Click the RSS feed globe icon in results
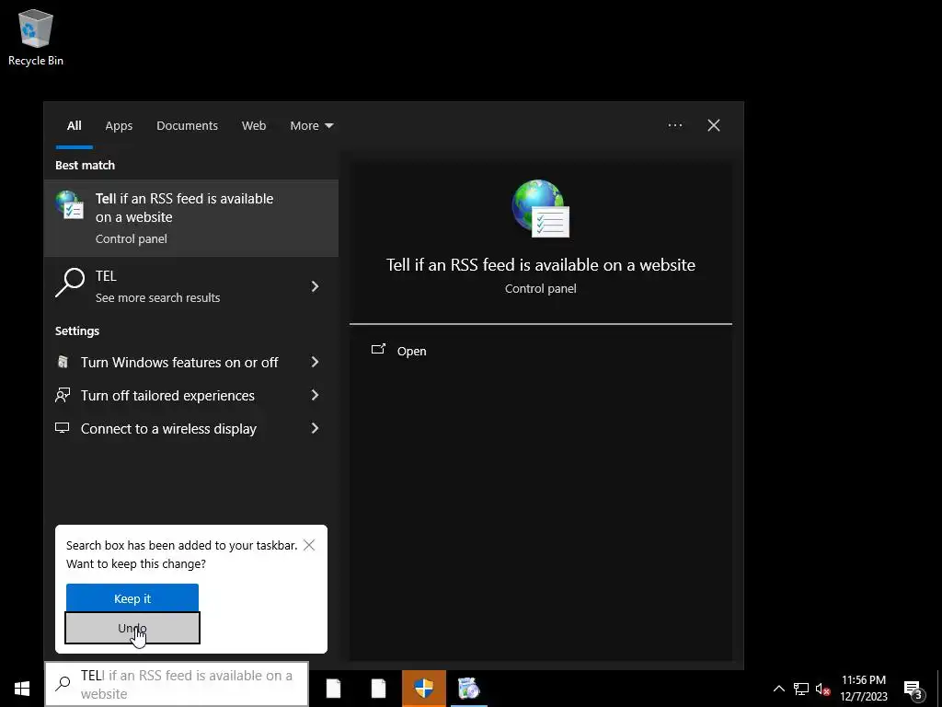 [70, 205]
